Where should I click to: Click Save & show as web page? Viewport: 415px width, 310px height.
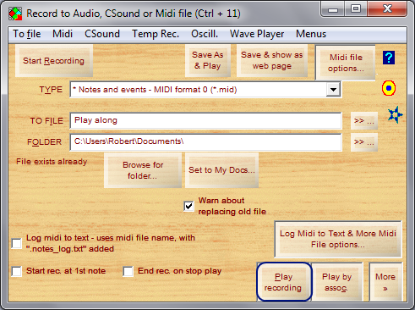pos(272,60)
